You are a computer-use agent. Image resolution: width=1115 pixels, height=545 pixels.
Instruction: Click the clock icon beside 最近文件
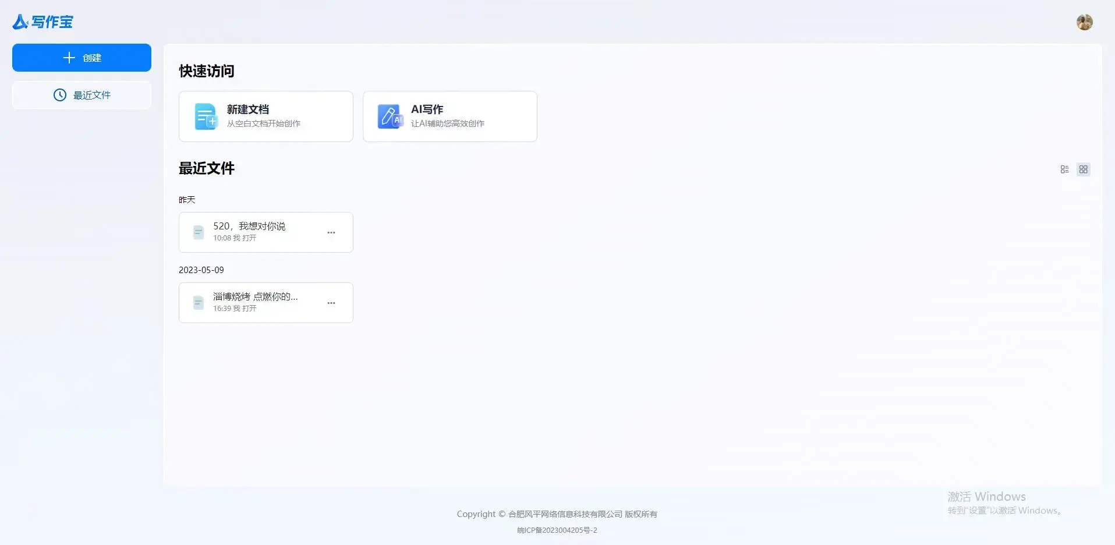coord(60,95)
